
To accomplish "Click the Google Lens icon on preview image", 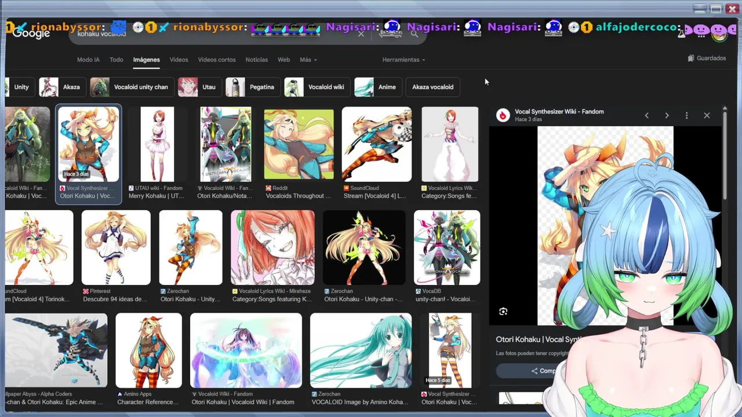I will point(503,312).
